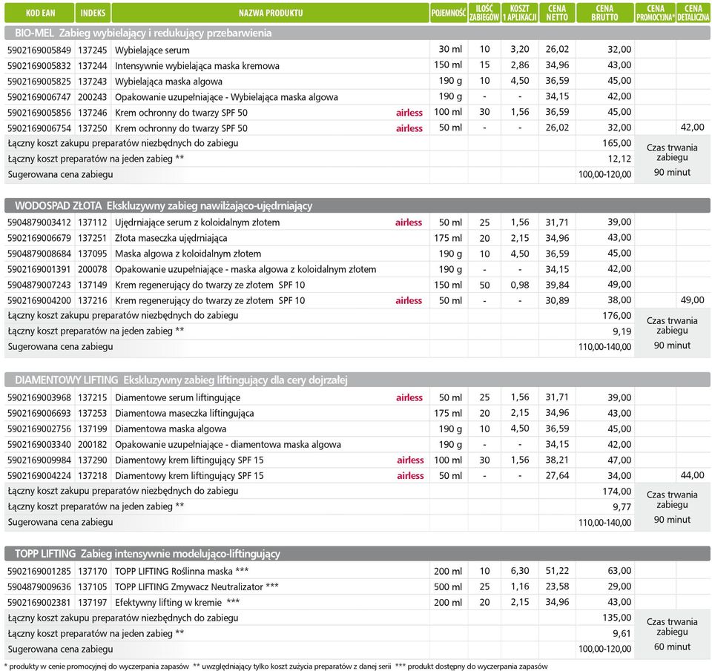Click retail price 44,00
The width and height of the screenshot is (712, 671).
(693, 475)
